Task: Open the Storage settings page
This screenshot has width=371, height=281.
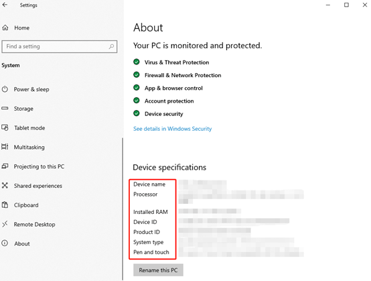Action: 23,109
